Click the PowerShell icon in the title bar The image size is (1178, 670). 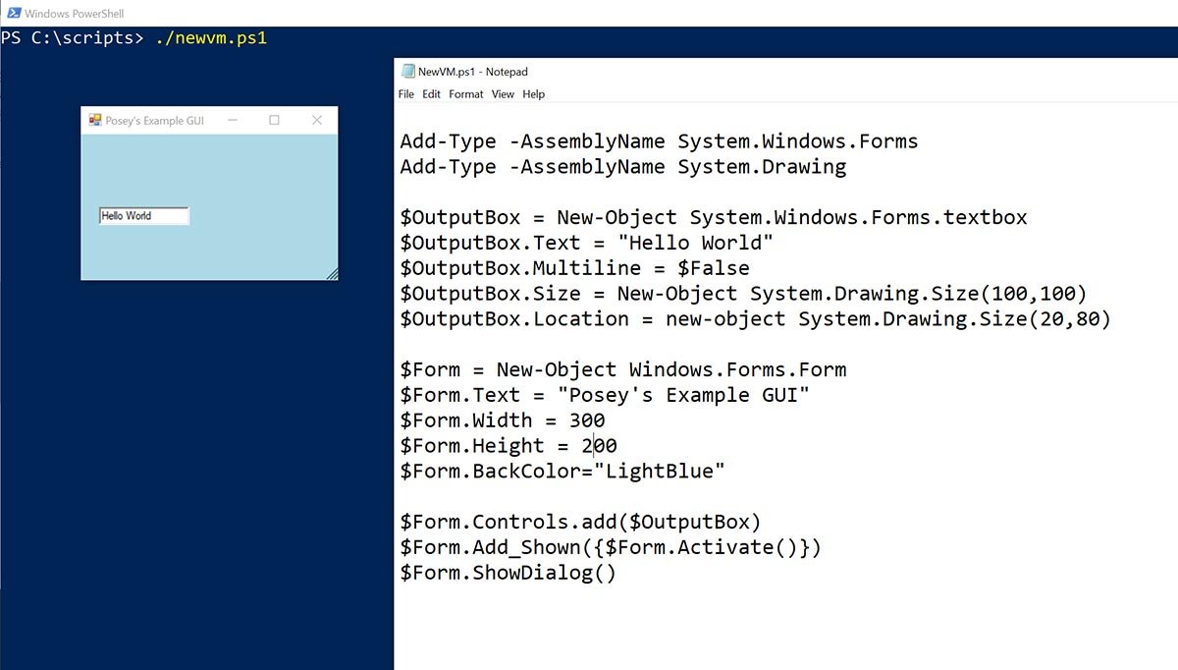[x=12, y=14]
